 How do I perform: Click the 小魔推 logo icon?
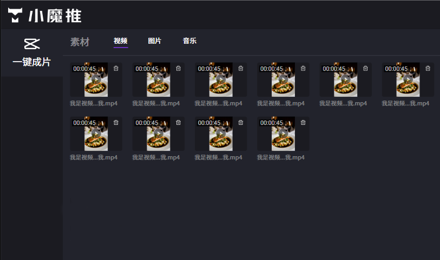pyautogui.click(x=16, y=16)
